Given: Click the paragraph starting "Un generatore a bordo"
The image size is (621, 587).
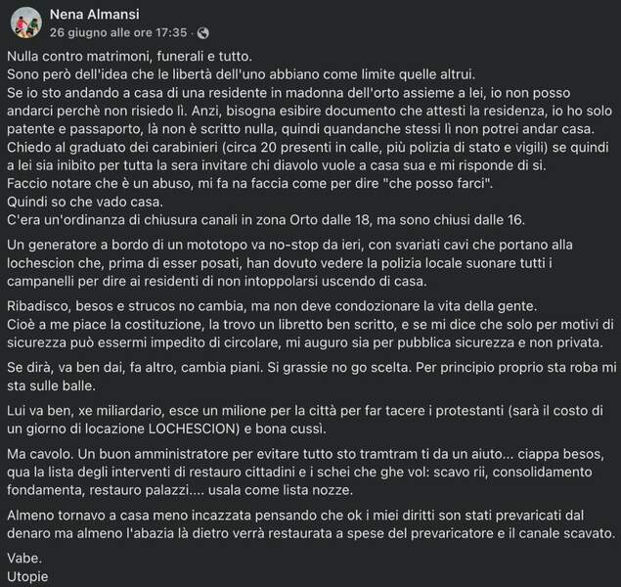Looking at the screenshot, I should [x=293, y=260].
